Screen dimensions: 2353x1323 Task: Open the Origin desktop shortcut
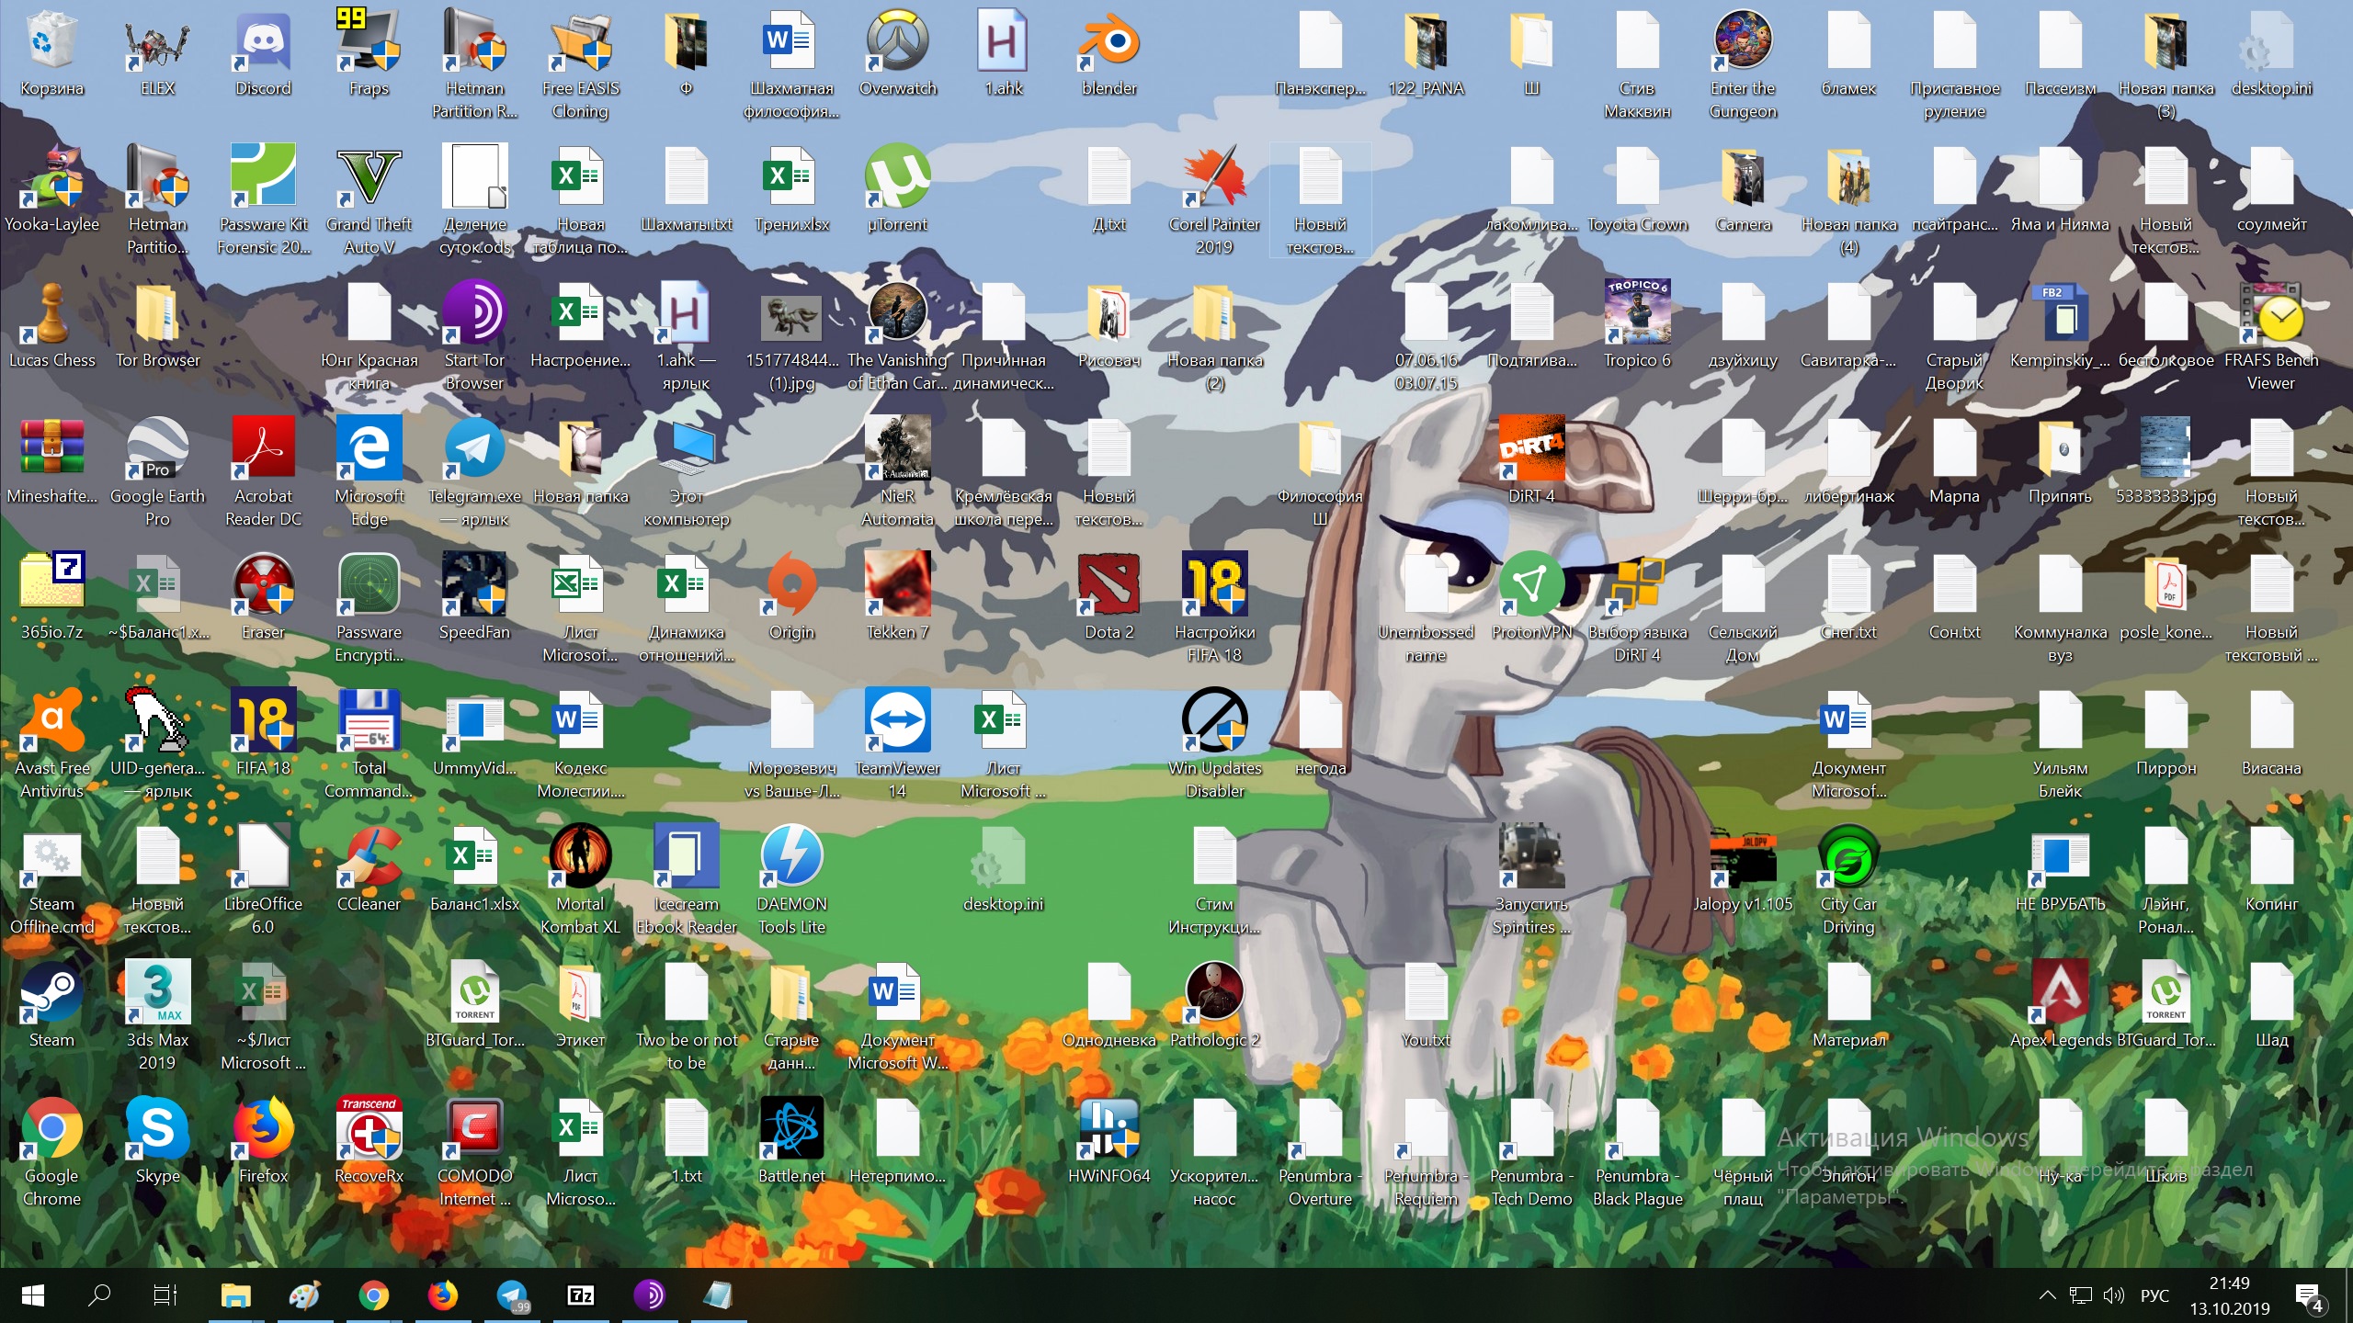[791, 597]
